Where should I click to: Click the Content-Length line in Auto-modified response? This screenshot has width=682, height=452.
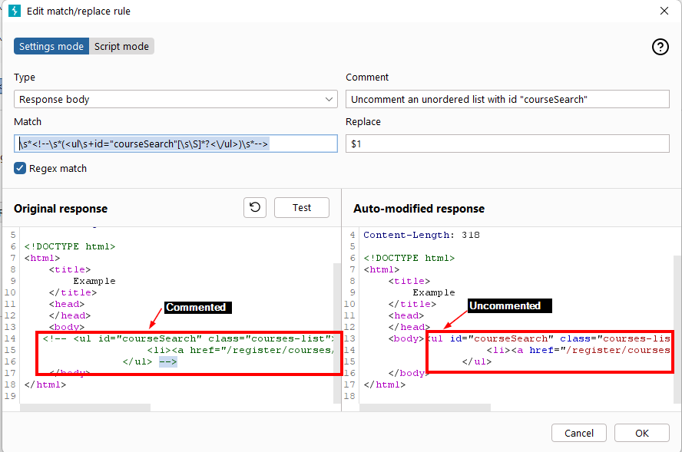point(422,235)
